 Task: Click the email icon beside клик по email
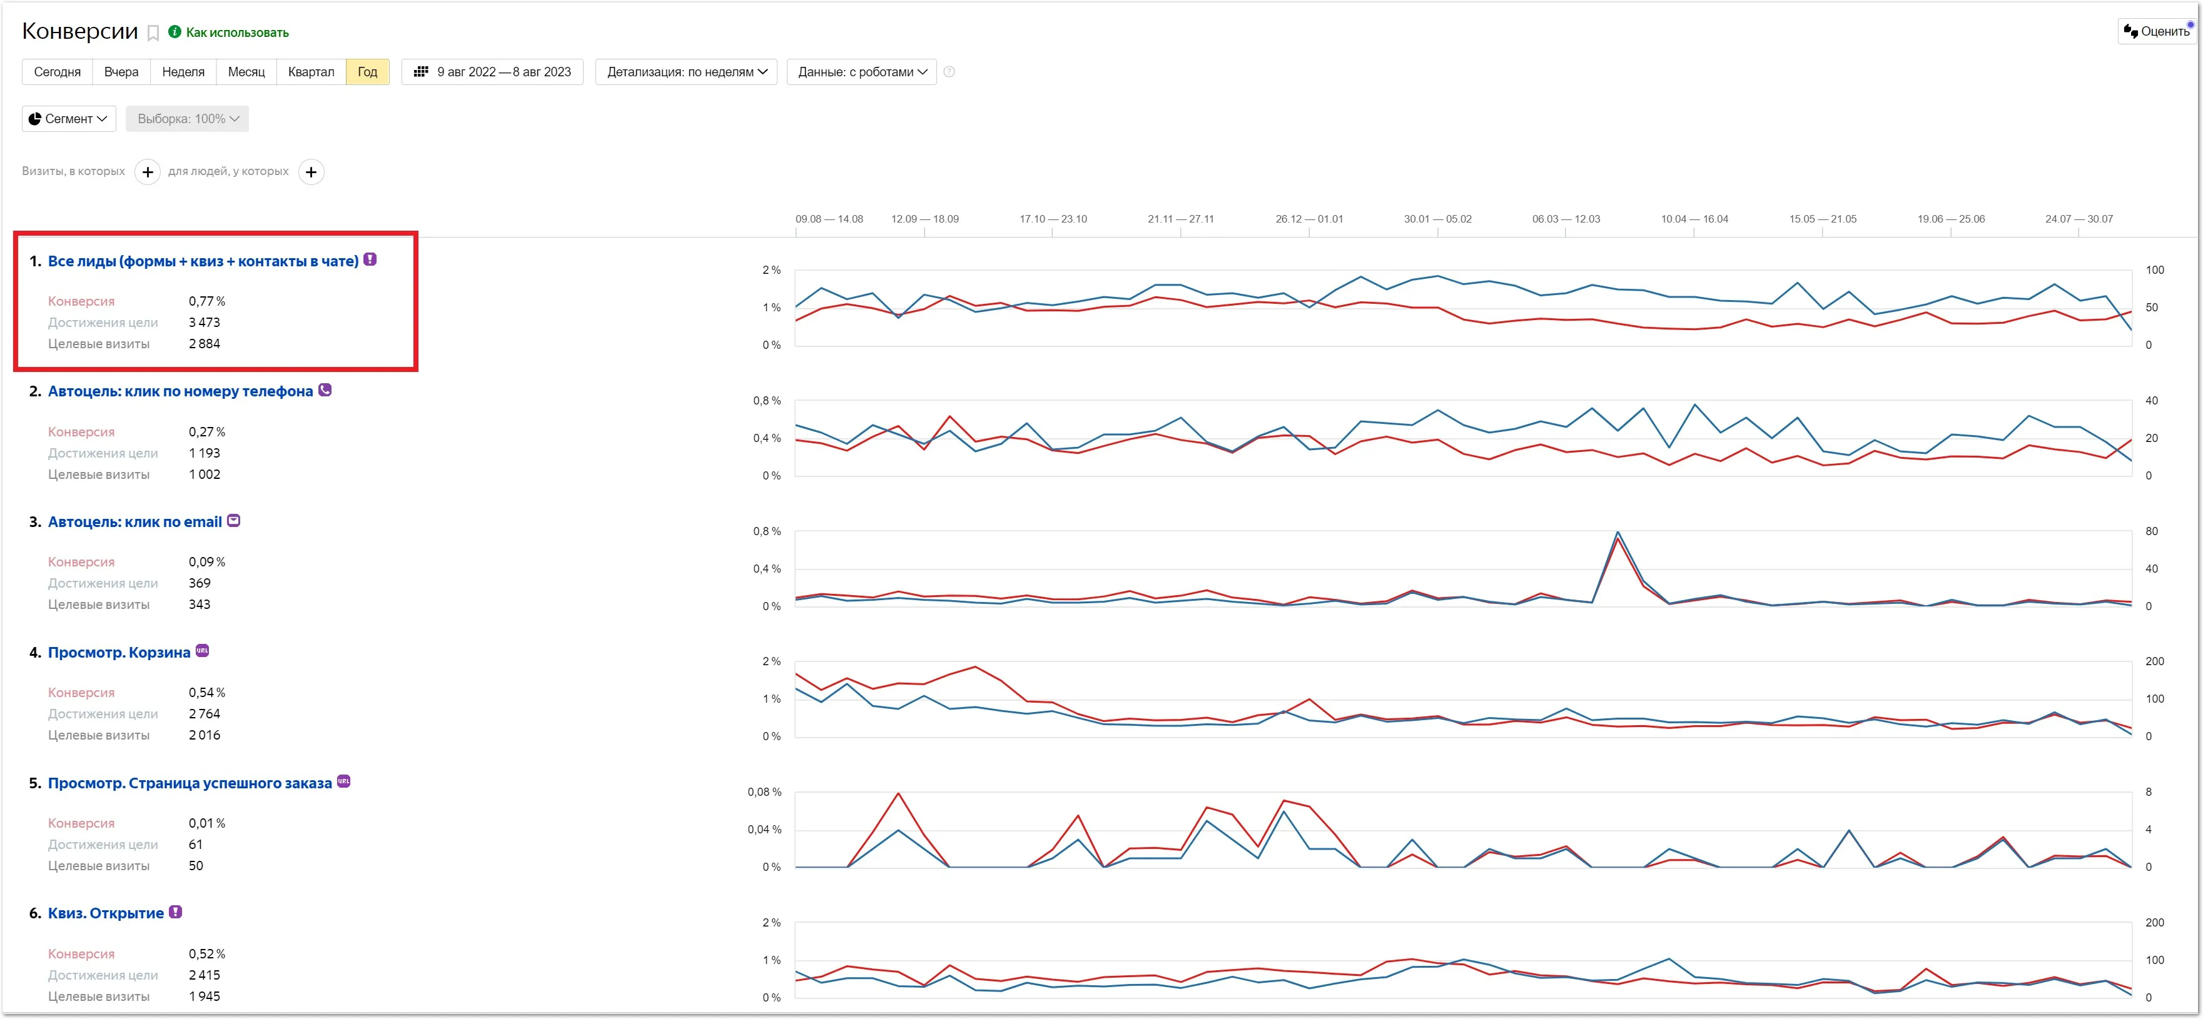pos(233,521)
